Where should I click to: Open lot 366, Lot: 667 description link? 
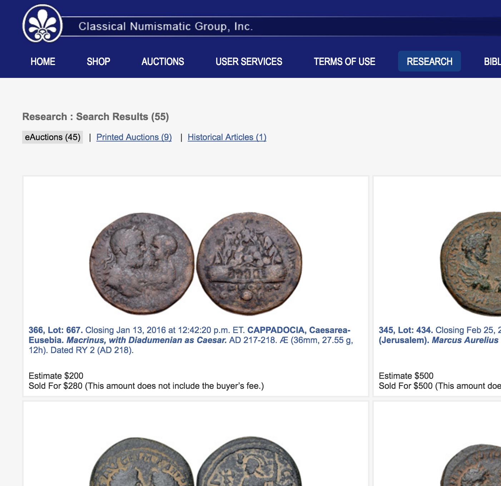click(x=191, y=340)
